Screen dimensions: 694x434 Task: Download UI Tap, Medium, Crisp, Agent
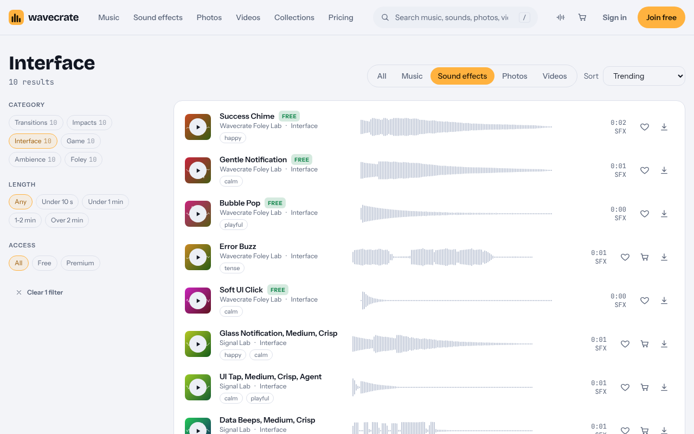tap(664, 387)
